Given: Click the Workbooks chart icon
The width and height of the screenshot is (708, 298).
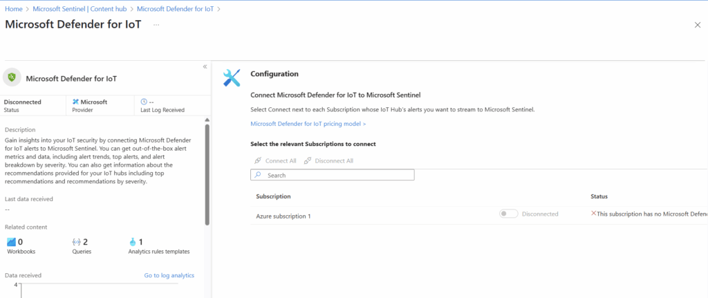Looking at the screenshot, I should pyautogui.click(x=11, y=242).
